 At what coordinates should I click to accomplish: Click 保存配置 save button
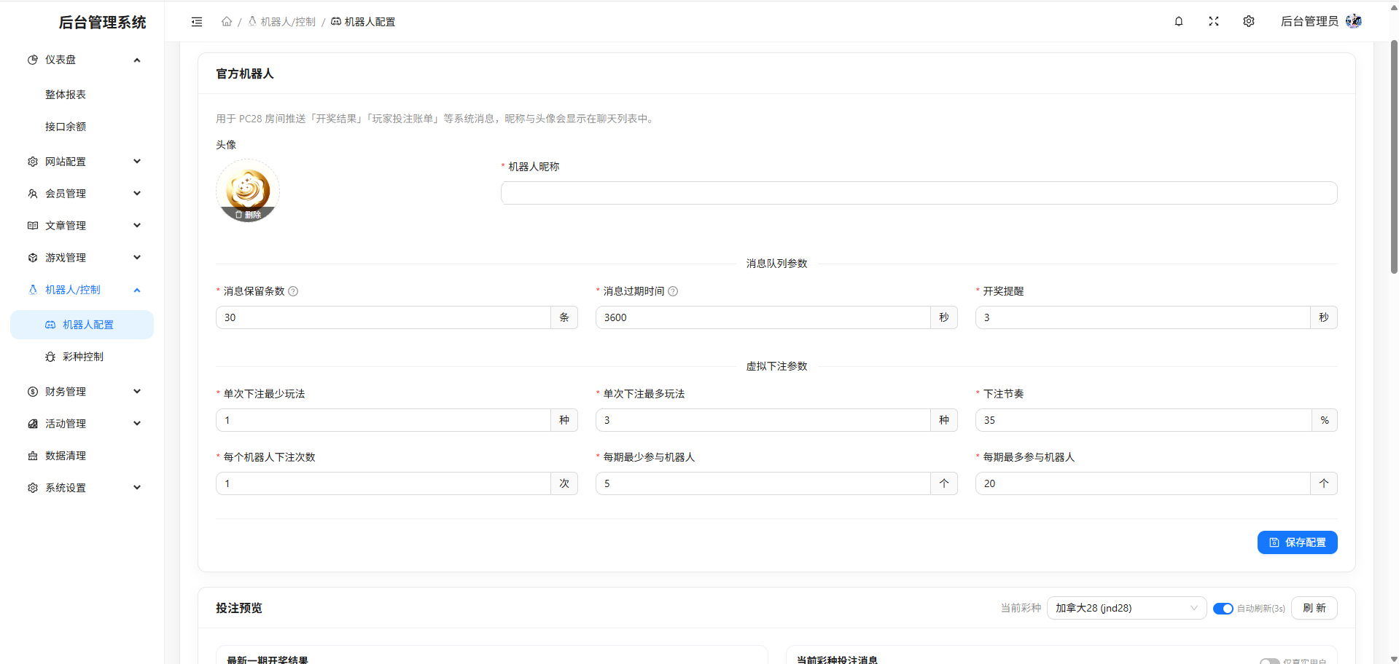pos(1297,542)
